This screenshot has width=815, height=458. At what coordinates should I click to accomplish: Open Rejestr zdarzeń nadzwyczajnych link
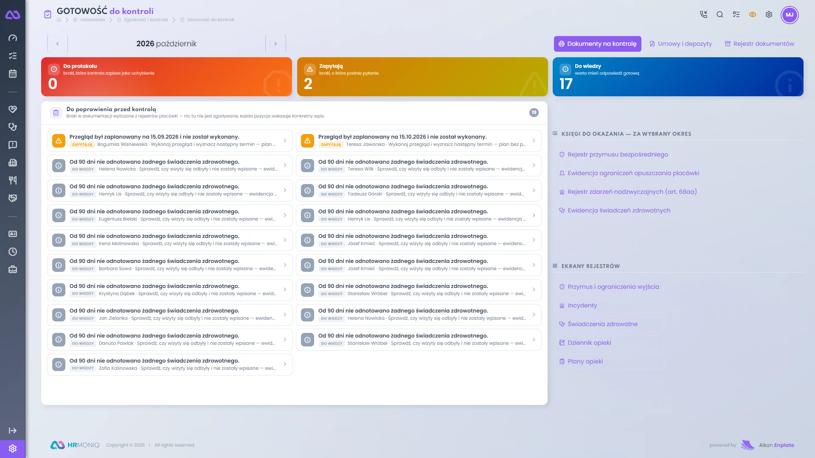(x=628, y=192)
